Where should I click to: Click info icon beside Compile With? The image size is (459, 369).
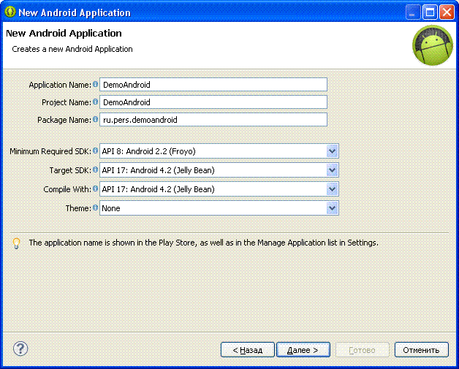coord(96,189)
